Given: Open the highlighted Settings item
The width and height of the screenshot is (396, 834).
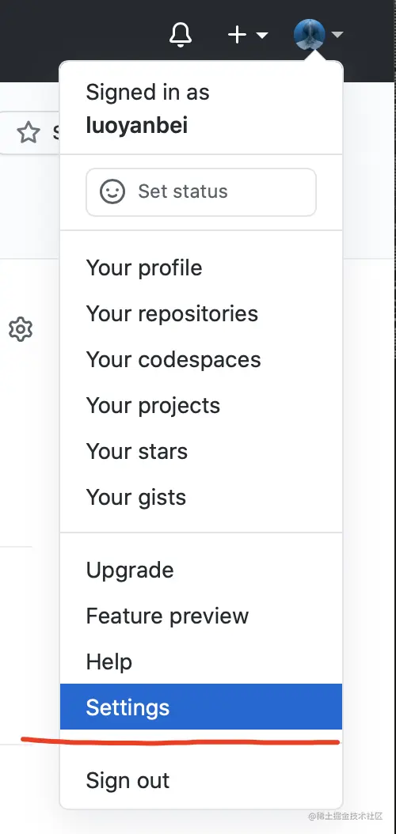Looking at the screenshot, I should tap(201, 707).
